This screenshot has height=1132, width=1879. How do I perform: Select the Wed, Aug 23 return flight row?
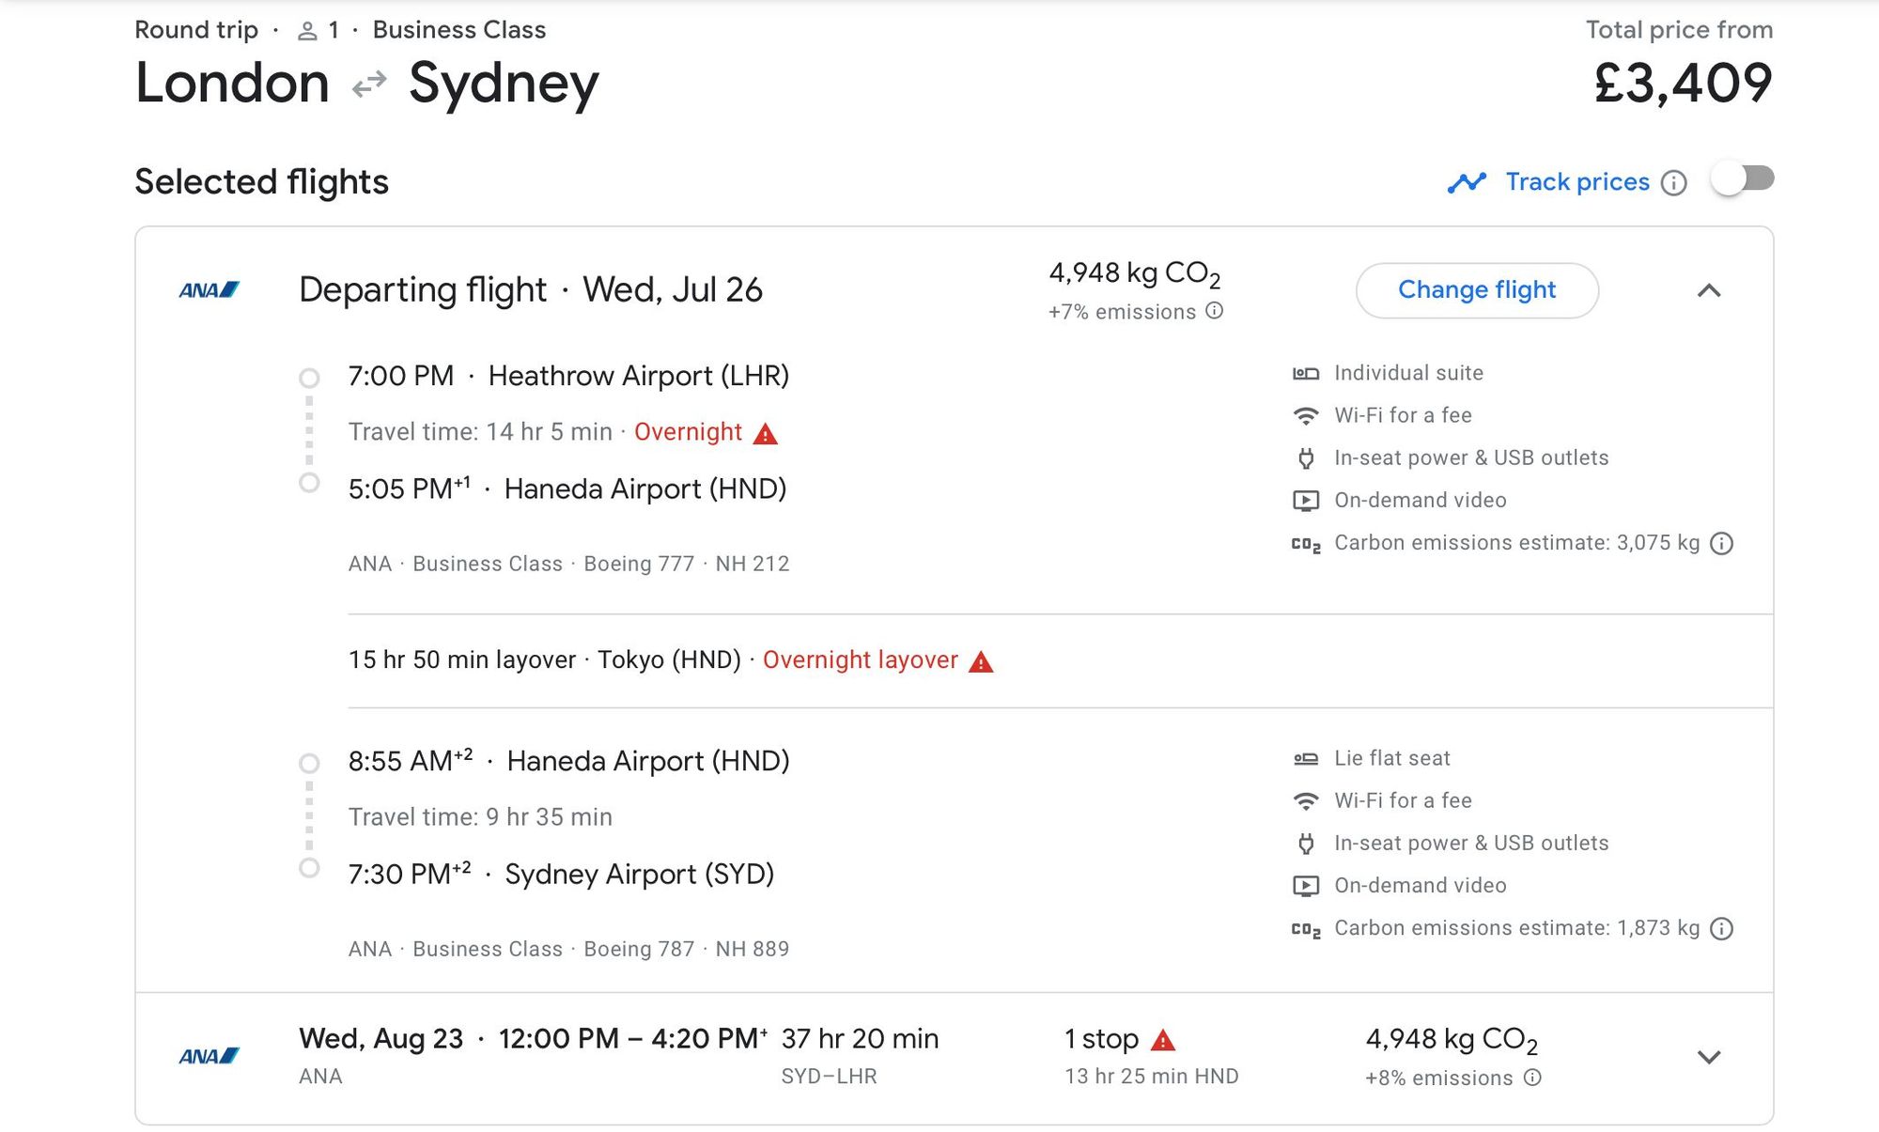tap(955, 1058)
